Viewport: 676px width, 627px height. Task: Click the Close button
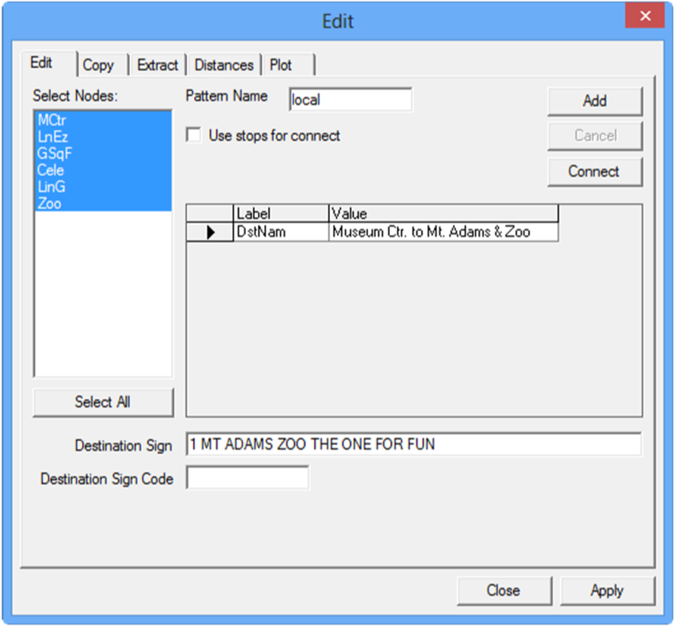tap(505, 591)
